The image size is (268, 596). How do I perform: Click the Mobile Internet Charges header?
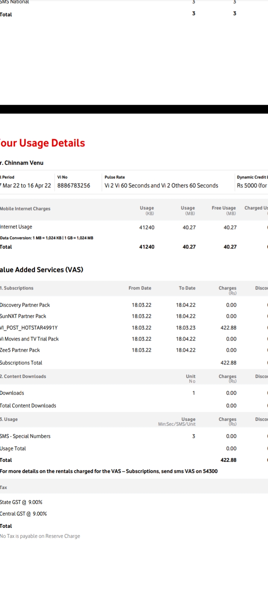(25, 209)
